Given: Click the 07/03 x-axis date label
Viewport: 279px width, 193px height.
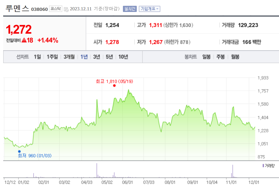Looking at the screenshot, I should click(x=149, y=182).
